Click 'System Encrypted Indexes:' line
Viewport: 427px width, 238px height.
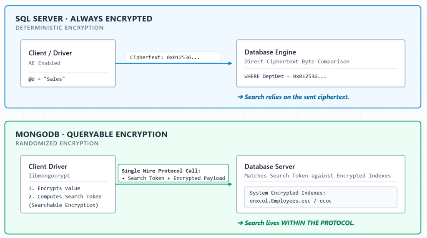[x=287, y=193]
